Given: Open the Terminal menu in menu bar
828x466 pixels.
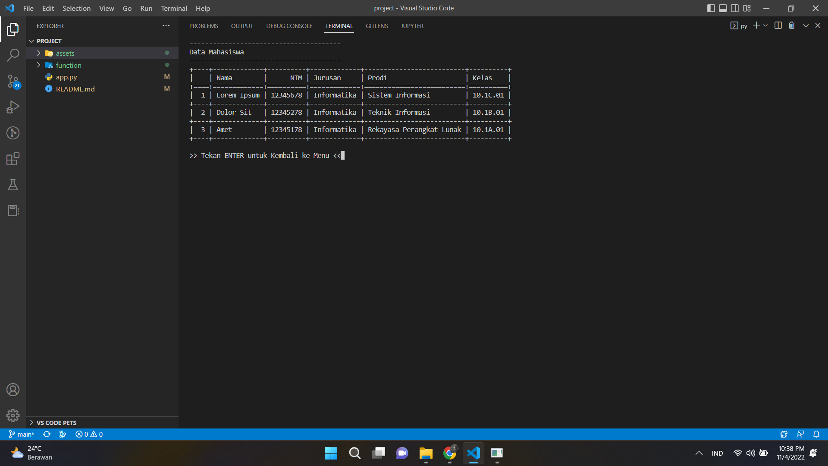Looking at the screenshot, I should [x=174, y=8].
